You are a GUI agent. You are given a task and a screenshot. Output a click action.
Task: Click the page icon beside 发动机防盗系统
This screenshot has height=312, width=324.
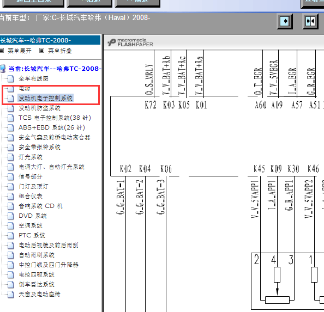pos(11,108)
